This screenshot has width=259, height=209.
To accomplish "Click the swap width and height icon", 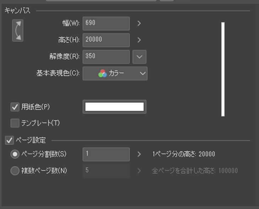I will coord(18,31).
